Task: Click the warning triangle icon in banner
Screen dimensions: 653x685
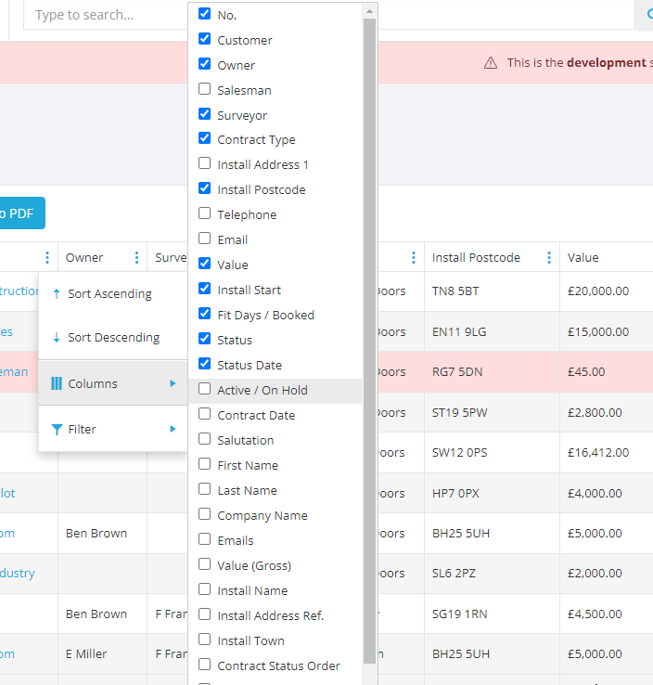Action: [491, 63]
